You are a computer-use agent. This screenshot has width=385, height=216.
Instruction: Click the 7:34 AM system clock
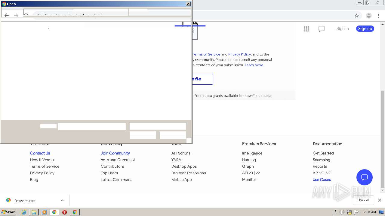pos(370,212)
